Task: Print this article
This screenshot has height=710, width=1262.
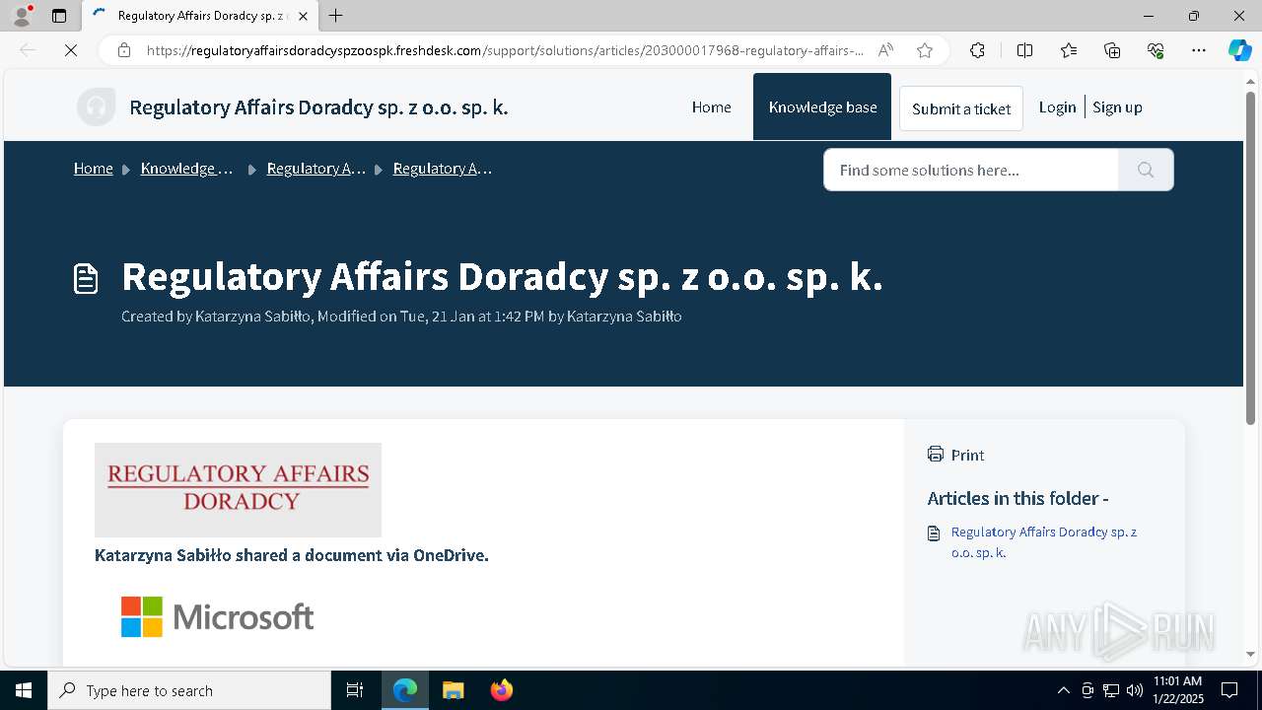Action: click(x=956, y=455)
